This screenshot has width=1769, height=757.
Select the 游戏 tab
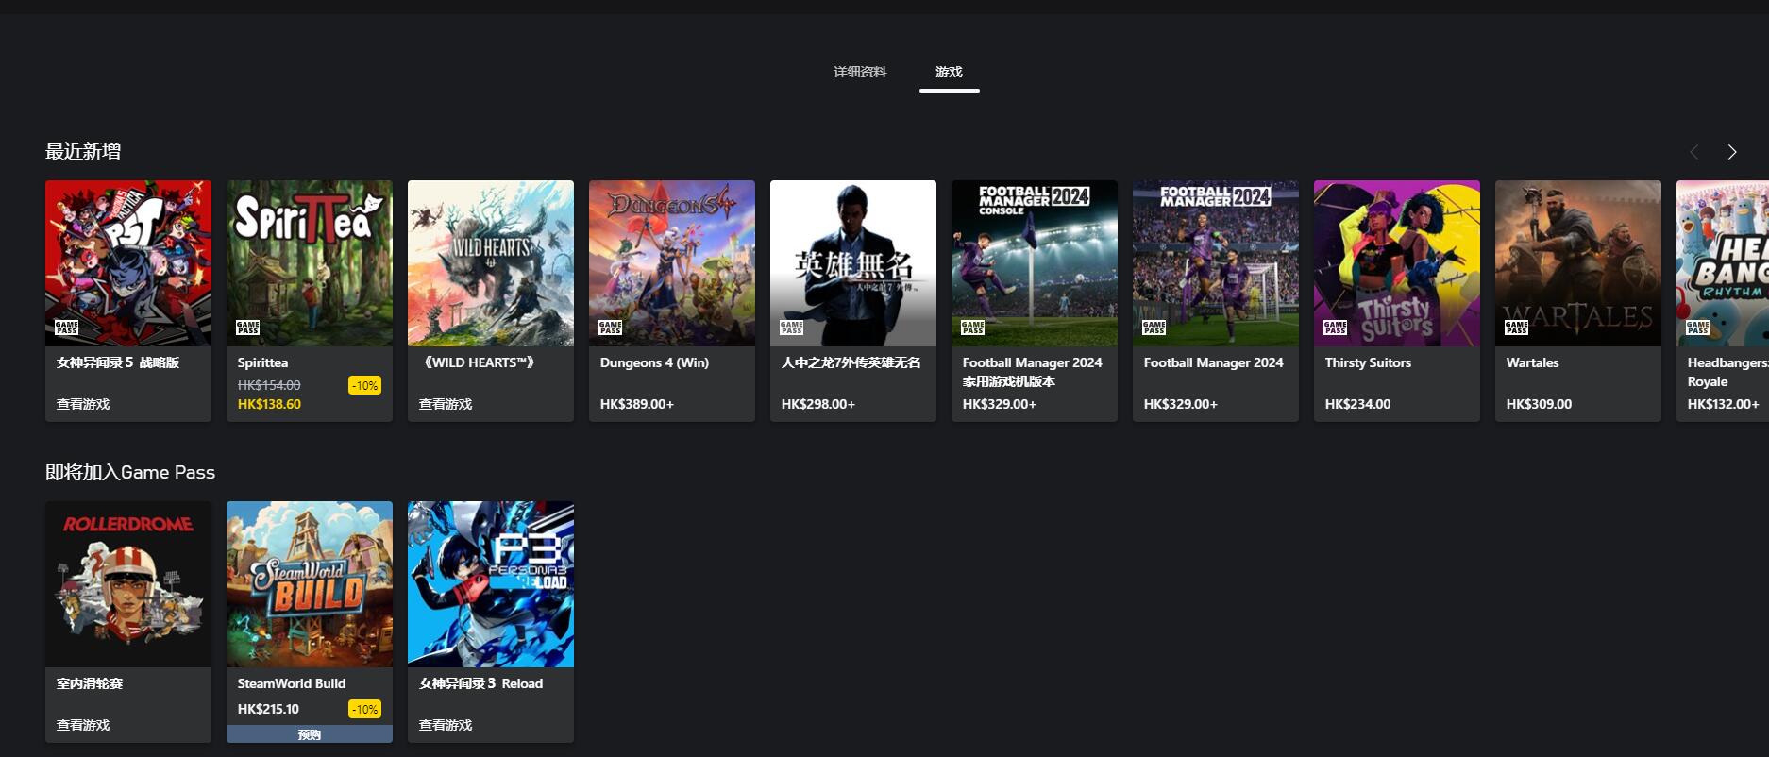tap(949, 72)
